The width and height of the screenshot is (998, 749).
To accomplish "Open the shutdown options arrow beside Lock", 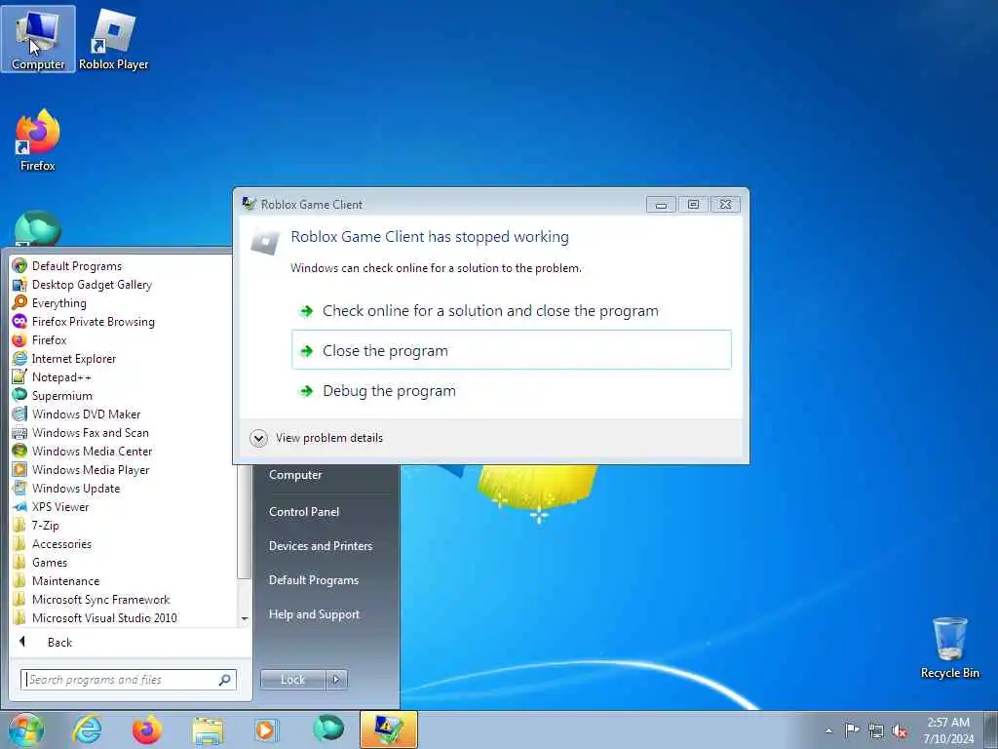I will (336, 680).
